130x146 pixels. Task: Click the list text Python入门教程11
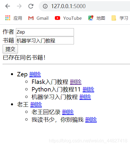click(56, 89)
